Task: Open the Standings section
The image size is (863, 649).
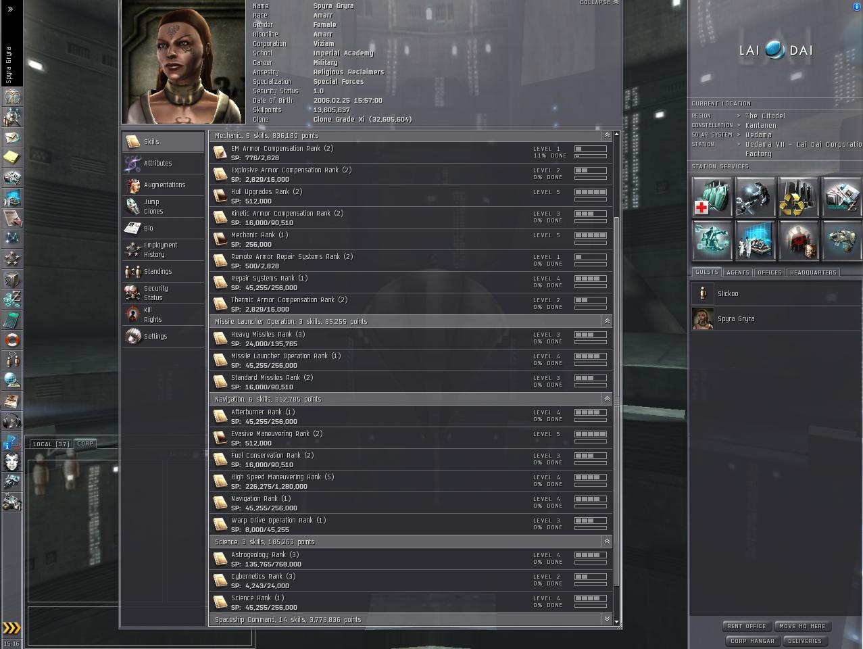Action: (163, 271)
